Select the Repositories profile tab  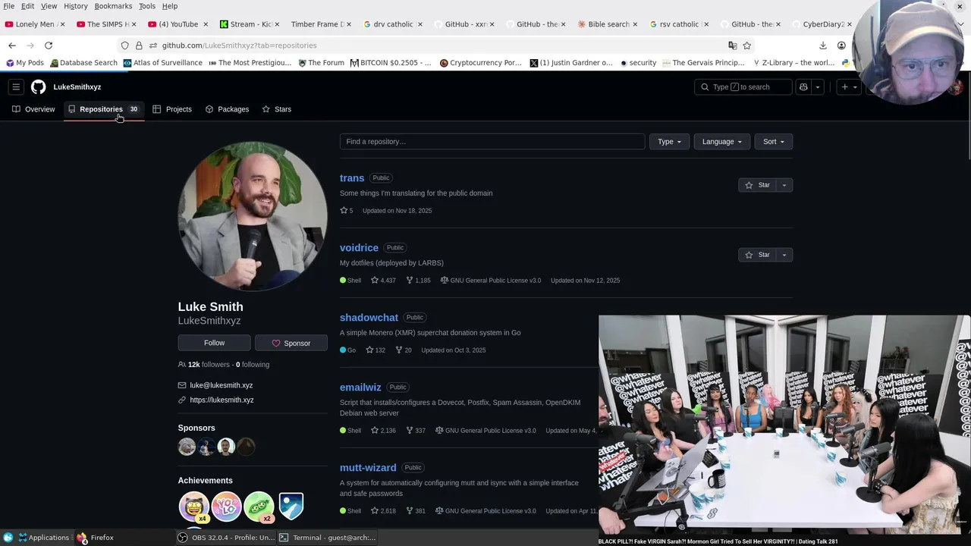[x=103, y=109]
